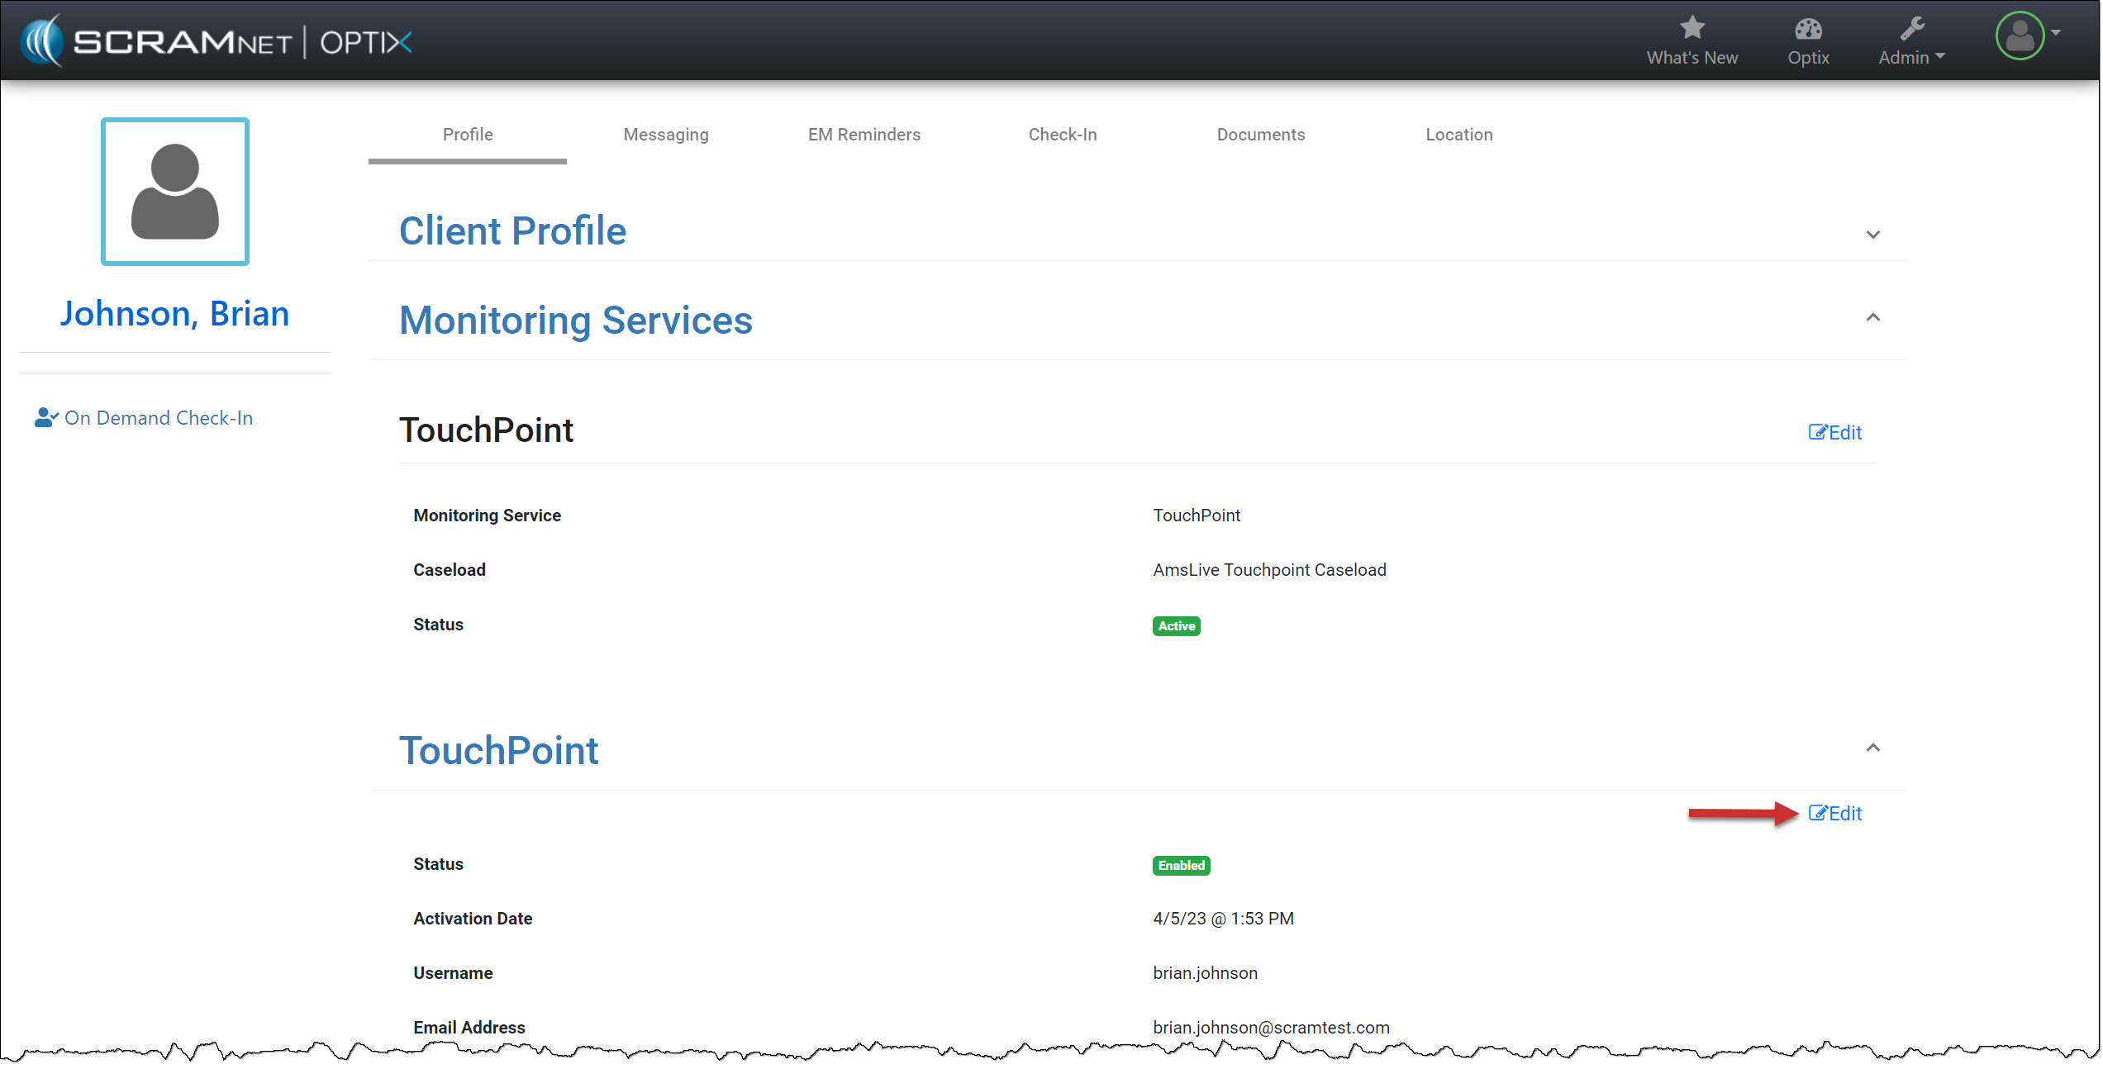Open the EM Reminders tab

pos(864,135)
